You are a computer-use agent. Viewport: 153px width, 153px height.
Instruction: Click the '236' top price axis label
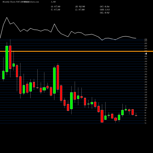(146, 39)
